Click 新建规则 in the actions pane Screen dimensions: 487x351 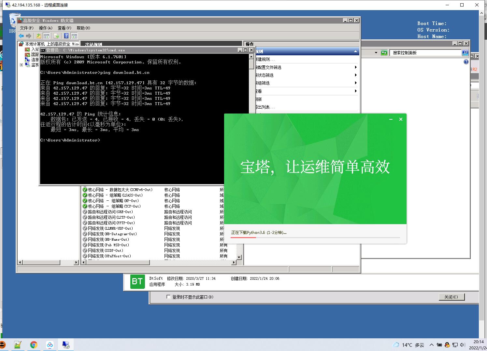point(265,59)
